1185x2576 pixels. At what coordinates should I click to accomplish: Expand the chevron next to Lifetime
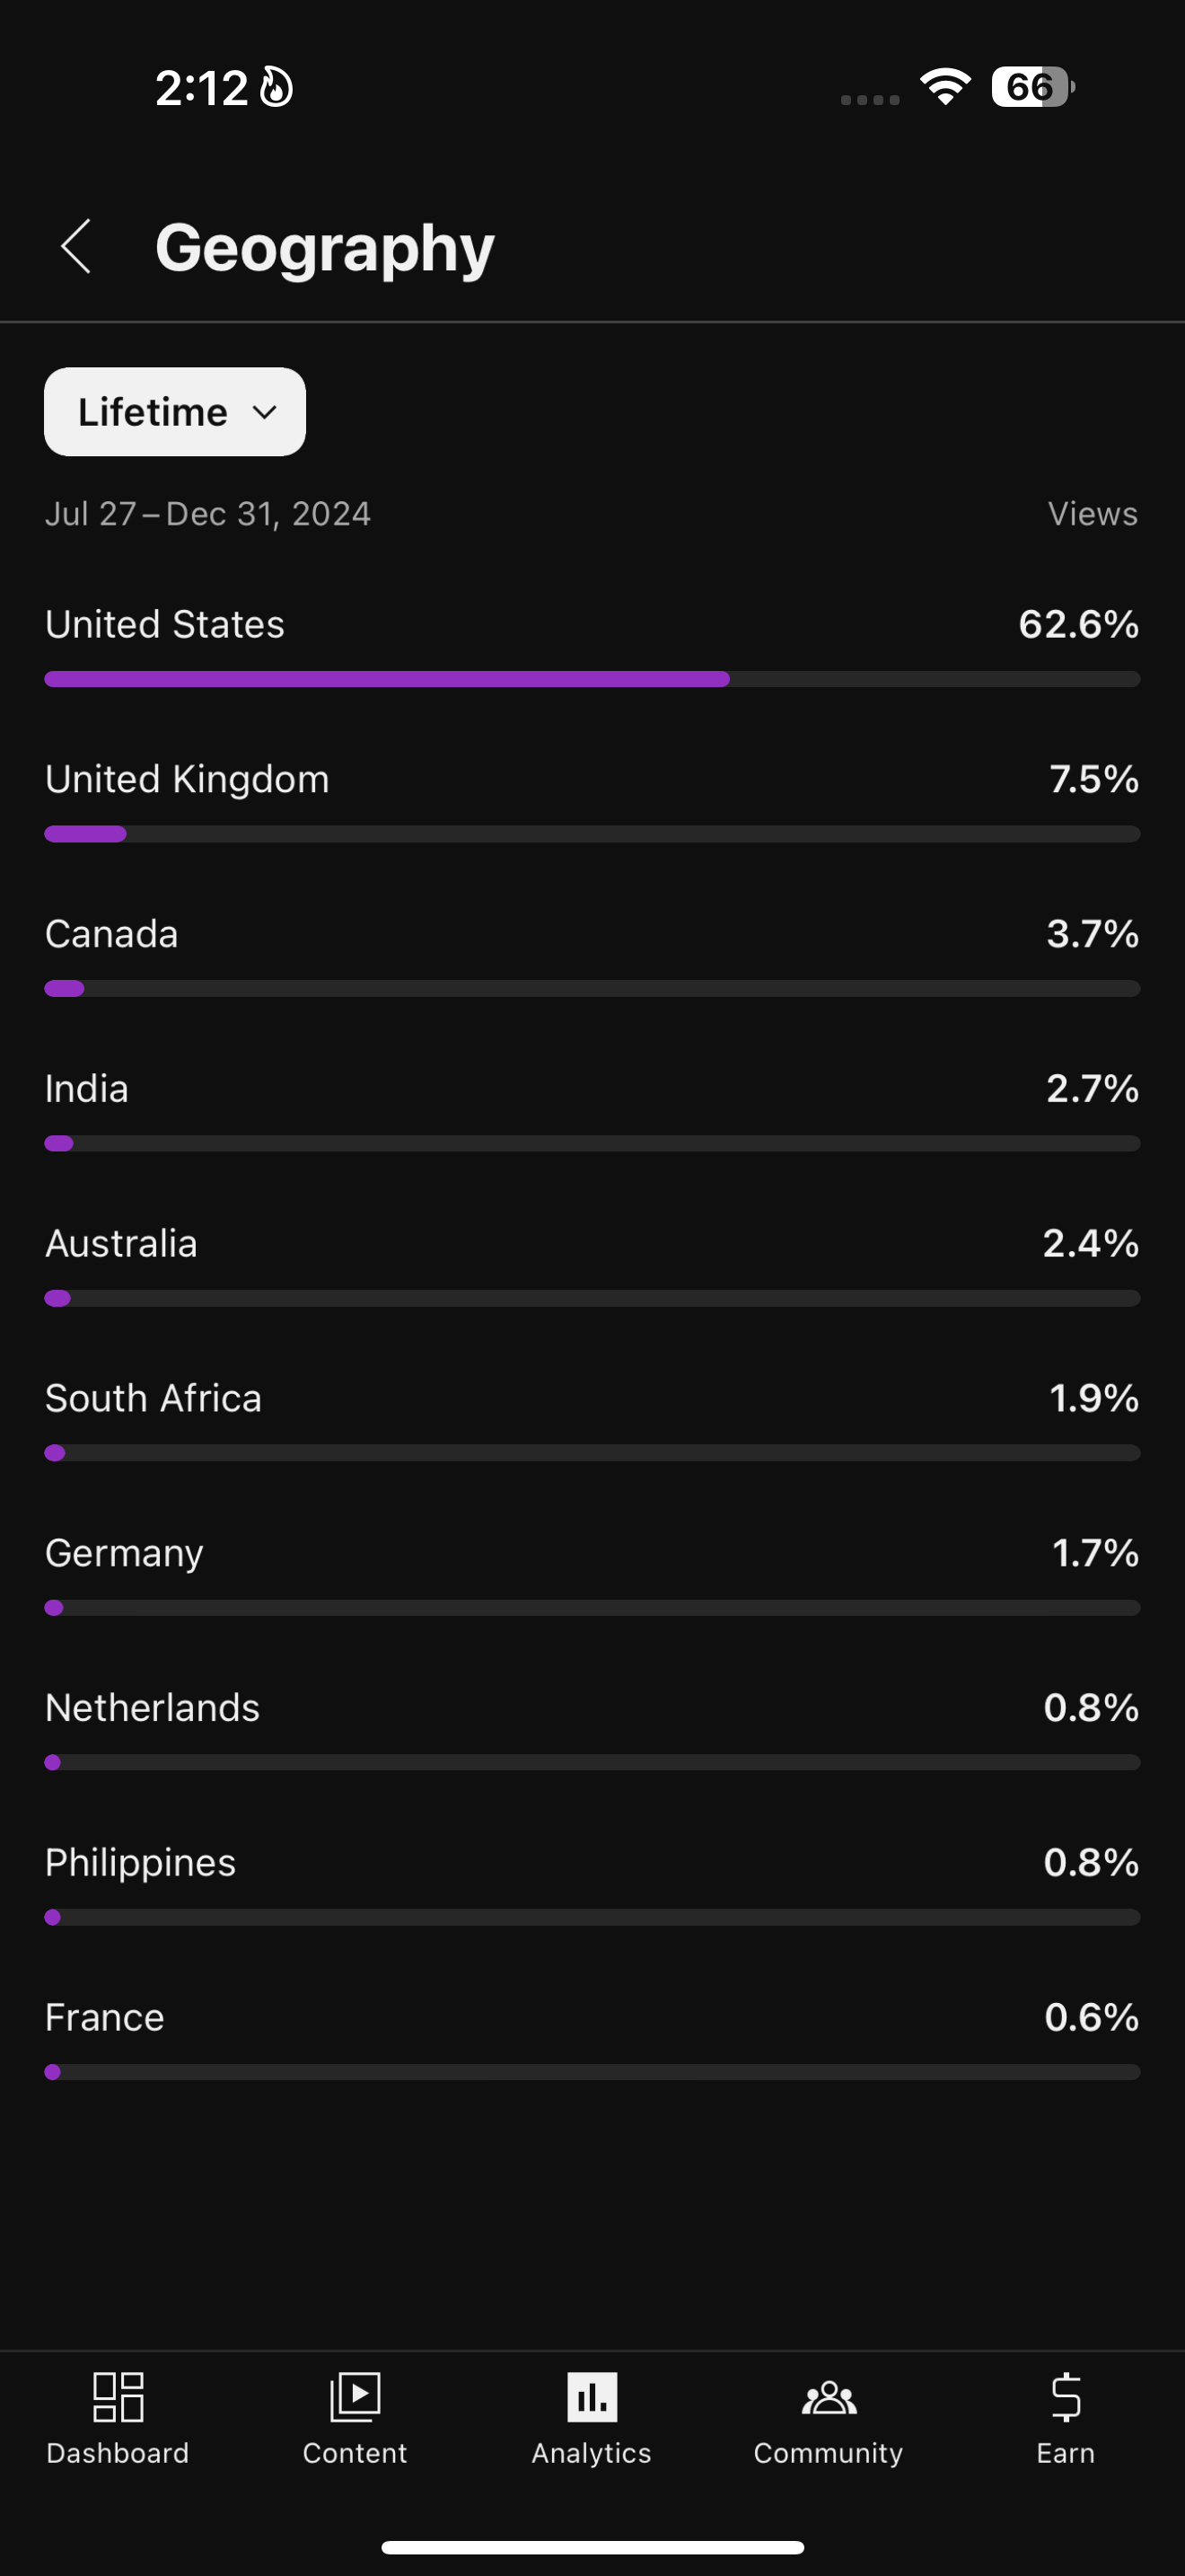coord(265,412)
